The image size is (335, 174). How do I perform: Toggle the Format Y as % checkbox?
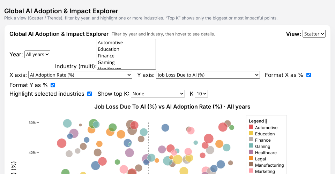pyautogui.click(x=53, y=85)
